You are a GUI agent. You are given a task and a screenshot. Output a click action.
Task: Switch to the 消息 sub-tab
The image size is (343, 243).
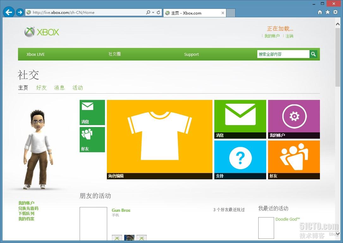tap(59, 88)
